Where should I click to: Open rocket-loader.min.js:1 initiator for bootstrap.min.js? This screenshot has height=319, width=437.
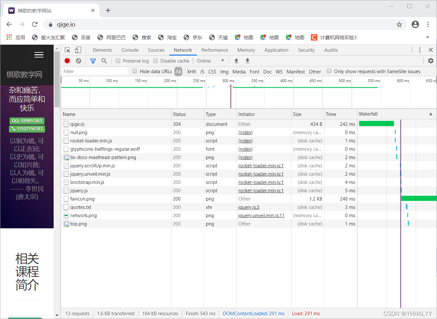click(x=261, y=182)
